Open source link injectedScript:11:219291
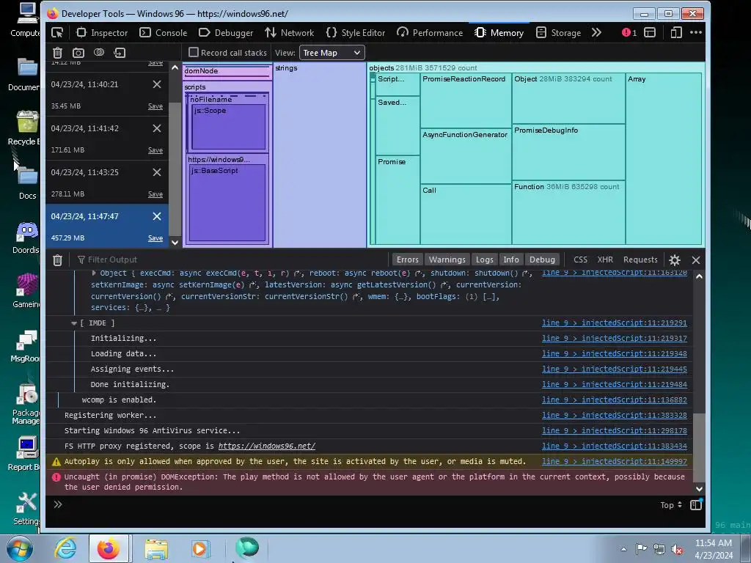751x563 pixels. [614, 323]
